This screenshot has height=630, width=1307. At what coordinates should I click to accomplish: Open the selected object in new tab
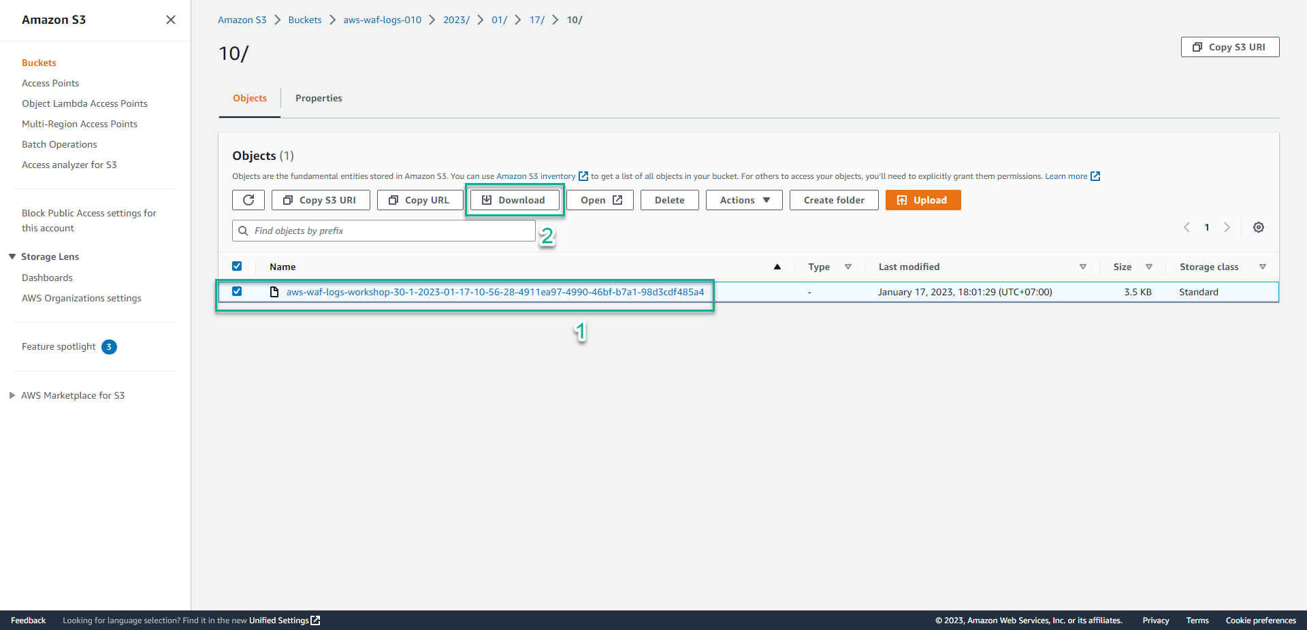click(x=600, y=200)
